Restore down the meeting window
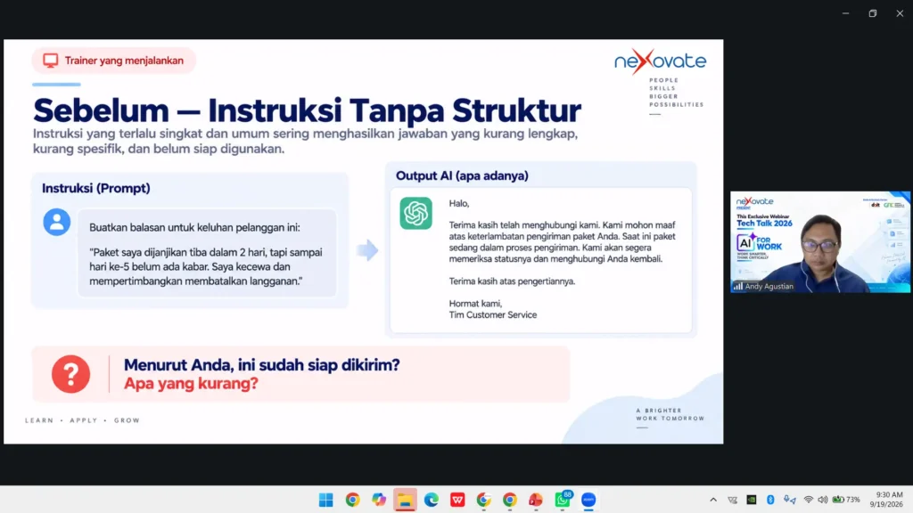Viewport: 913px width, 513px height. pos(872,13)
